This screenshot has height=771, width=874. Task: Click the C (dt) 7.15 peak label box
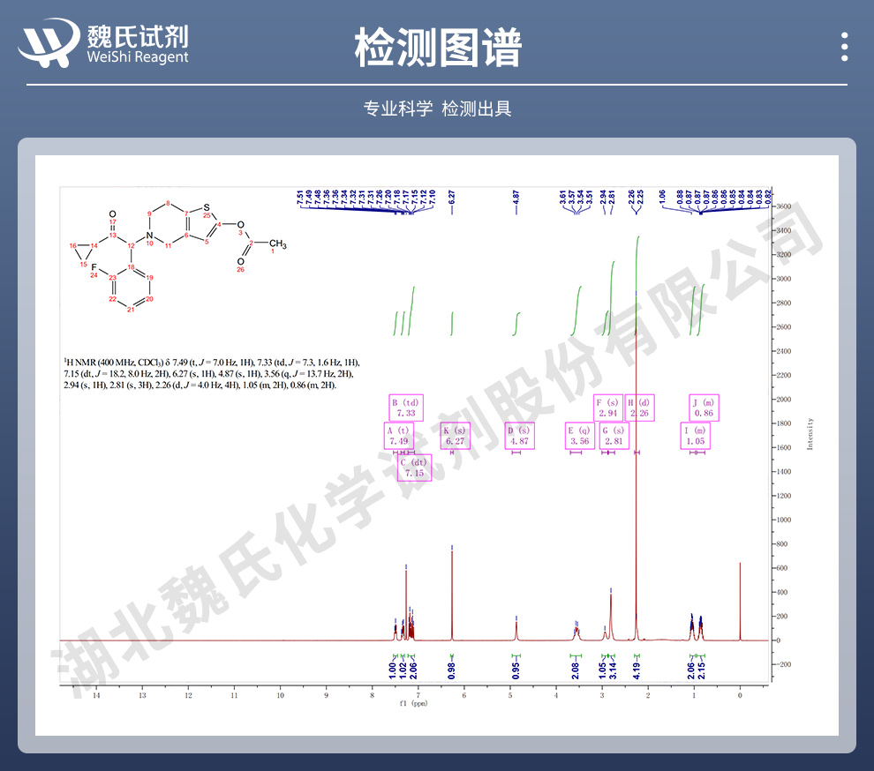point(415,468)
